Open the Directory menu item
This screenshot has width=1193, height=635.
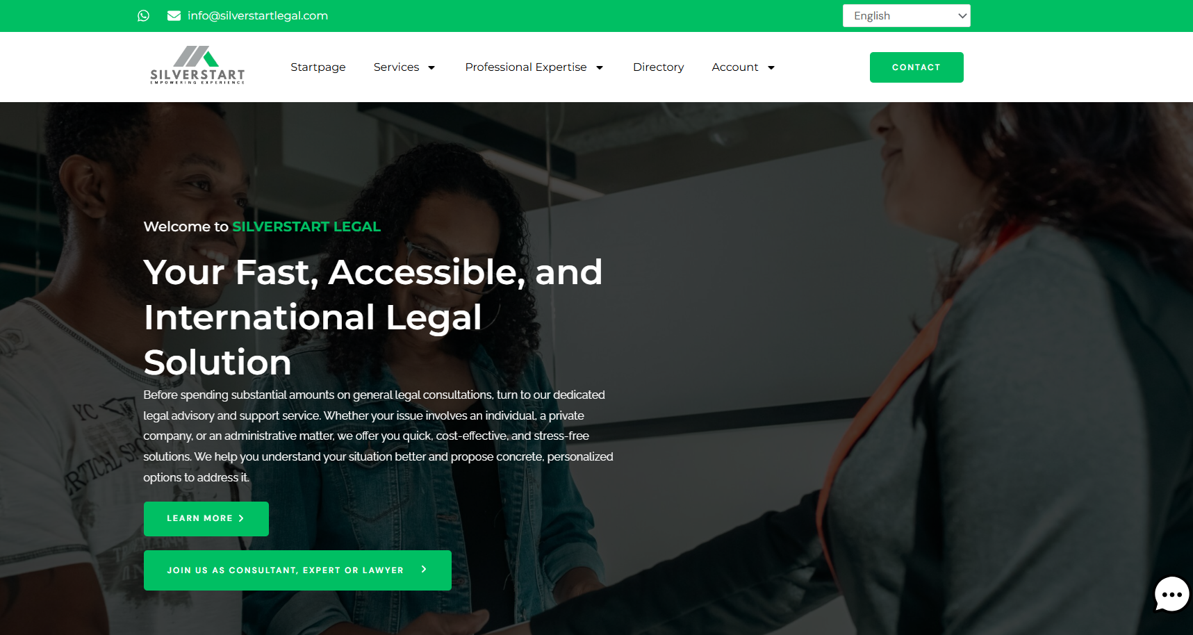point(658,67)
